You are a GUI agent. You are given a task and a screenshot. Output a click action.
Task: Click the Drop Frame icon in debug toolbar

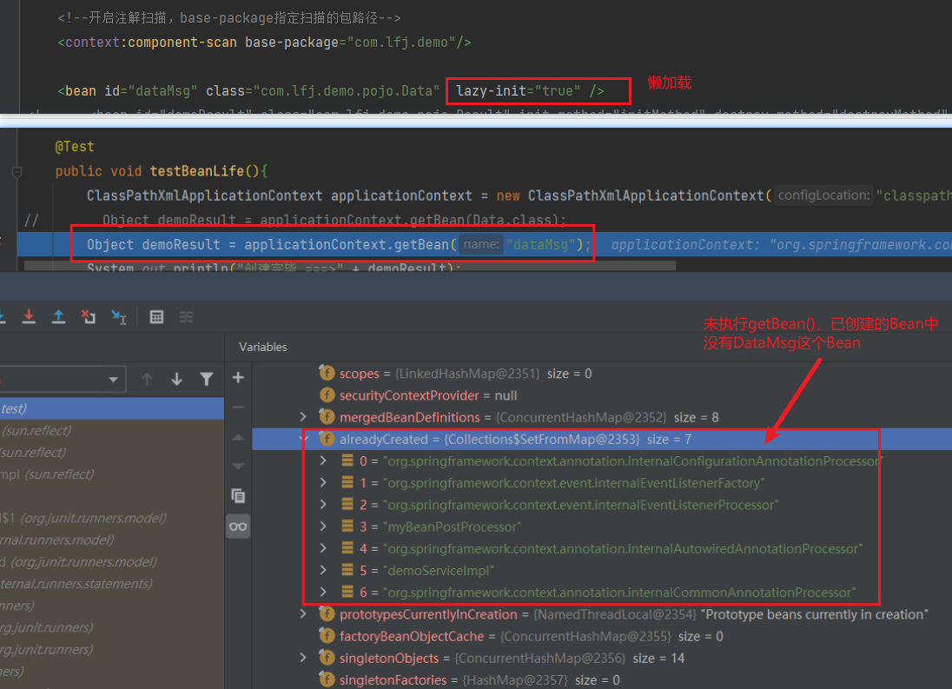[x=88, y=317]
